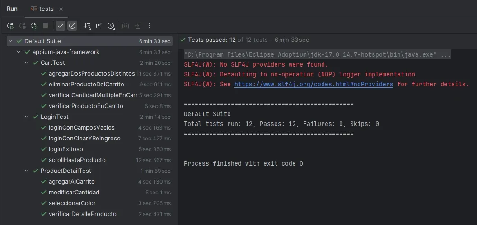Click the NG icon on tests tab
Image resolution: width=477 pixels, height=225 pixels.
[34, 9]
